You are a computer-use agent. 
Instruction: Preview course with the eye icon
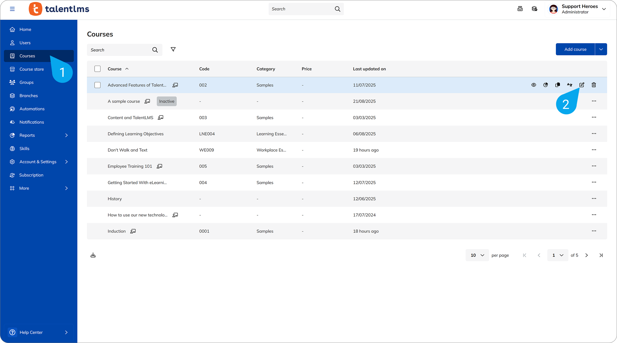pyautogui.click(x=534, y=85)
